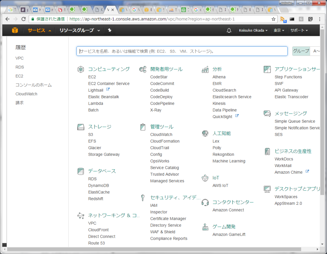Click the Game Development joystick icon
The image size is (327, 254).
[x=205, y=227]
